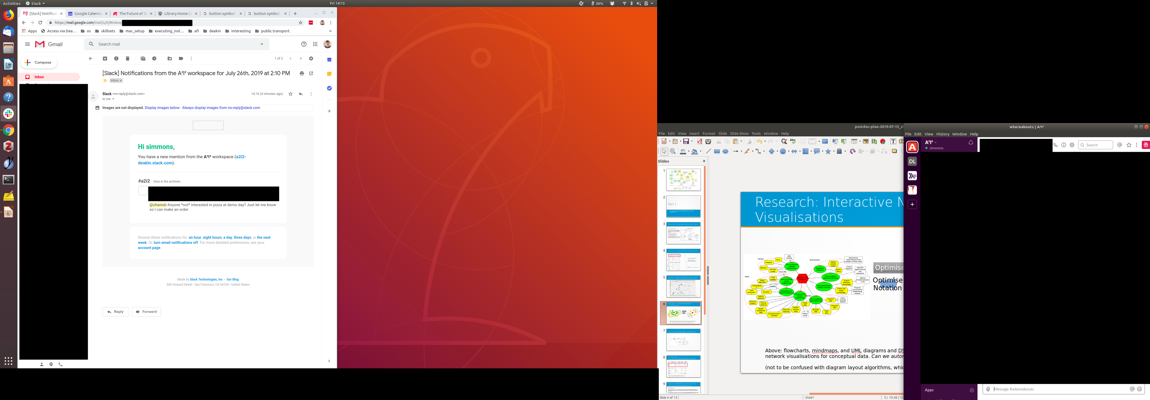
Task: Archive the open Slack email in Gmail
Action: (105, 58)
